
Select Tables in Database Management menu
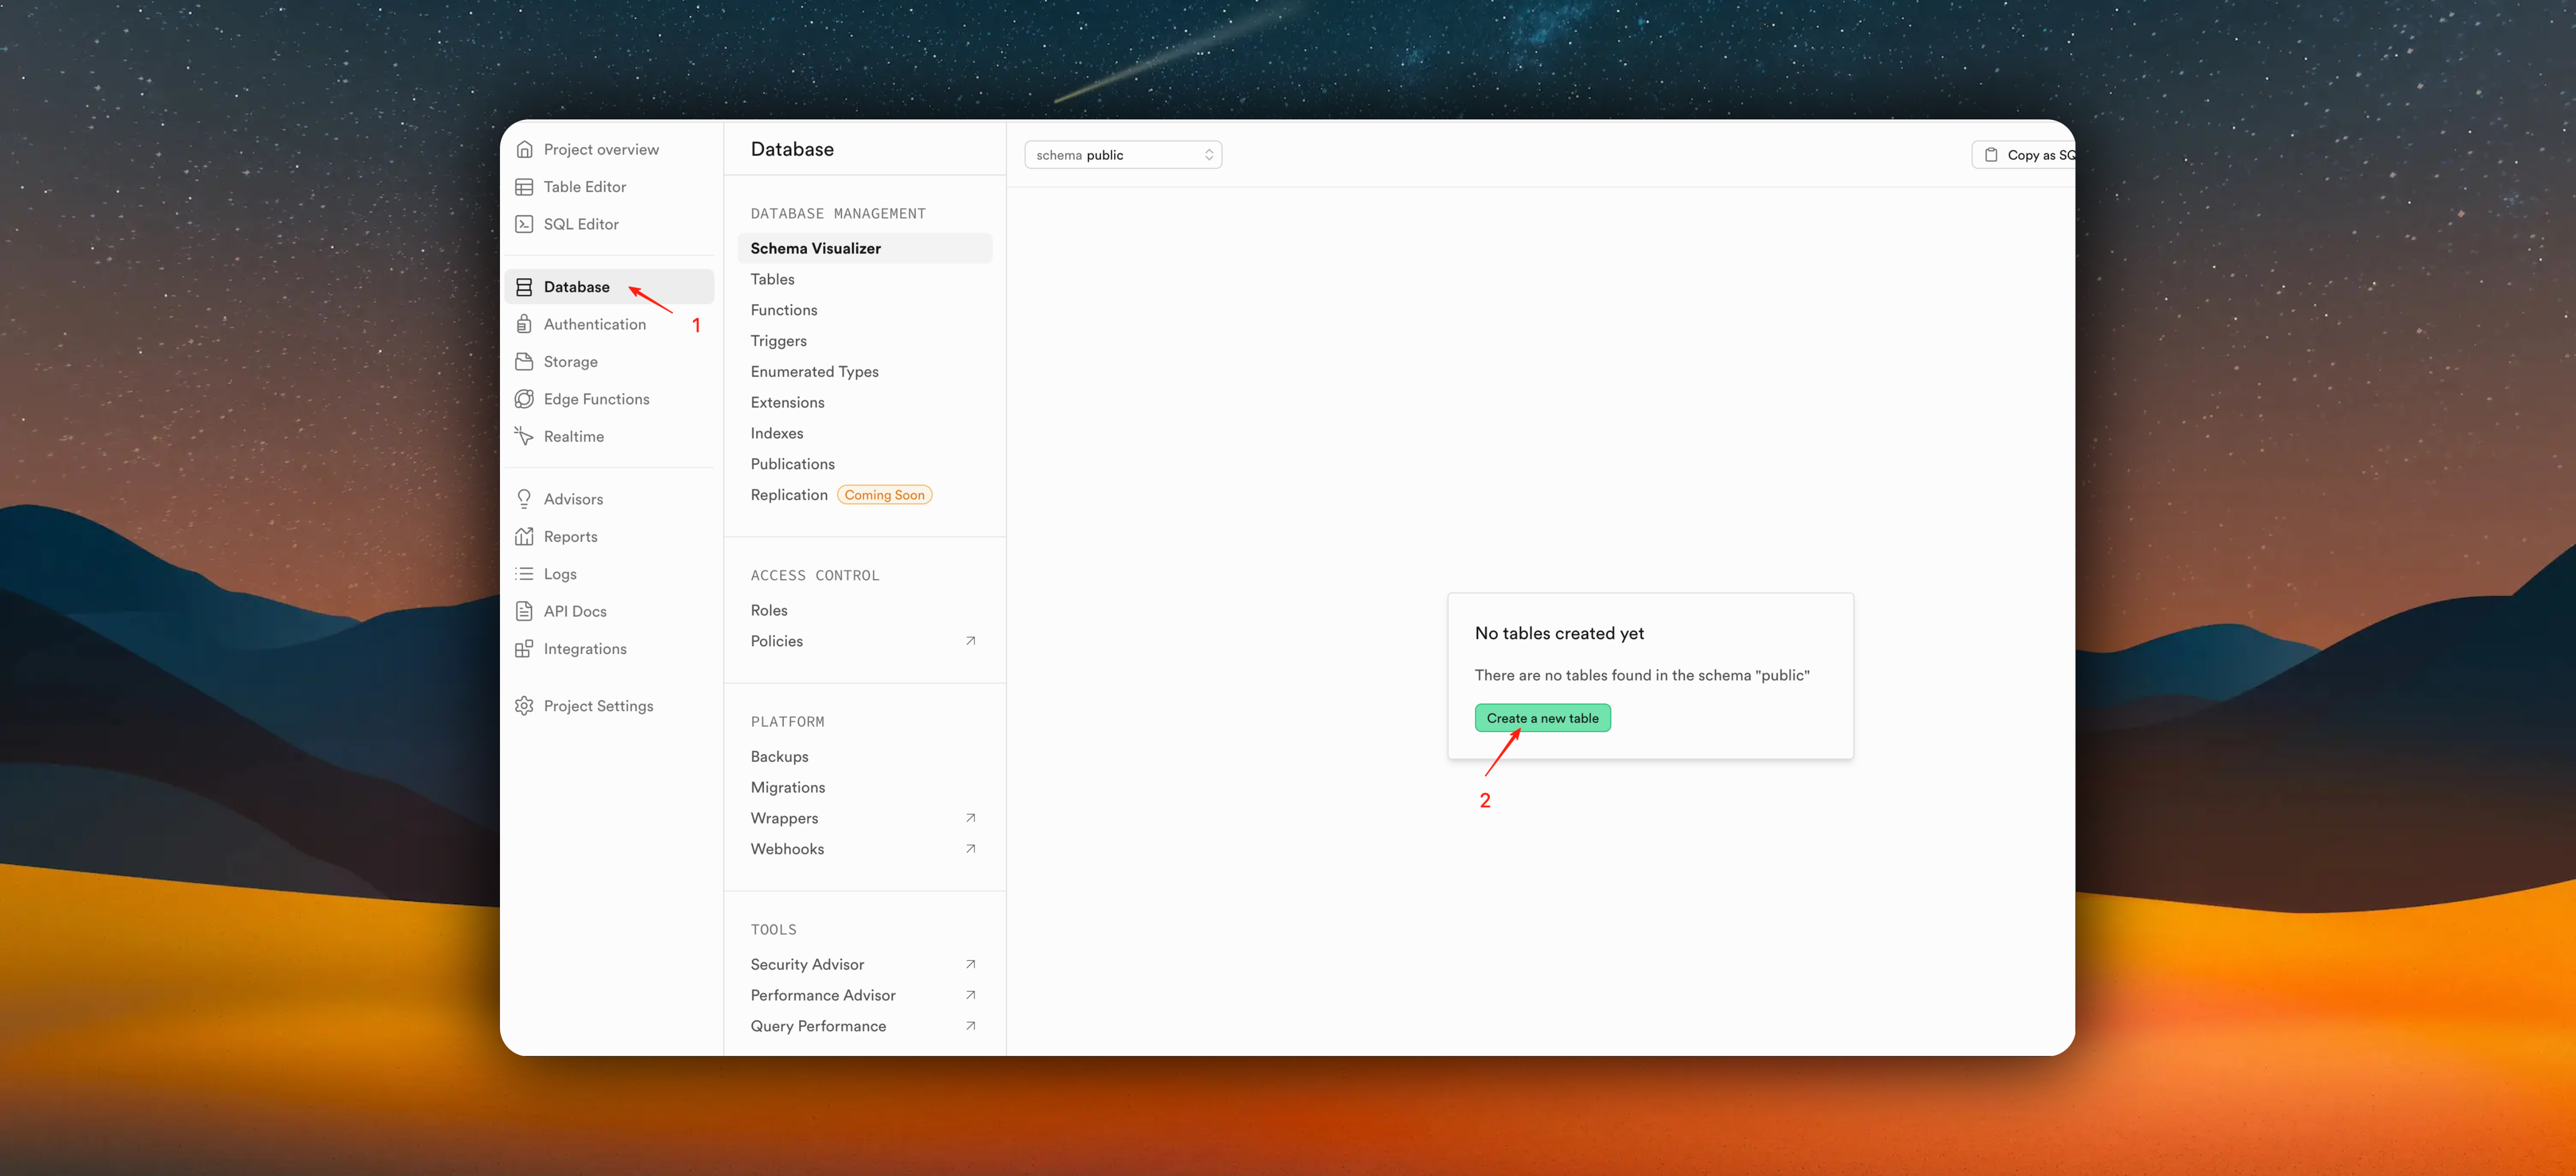(x=773, y=279)
